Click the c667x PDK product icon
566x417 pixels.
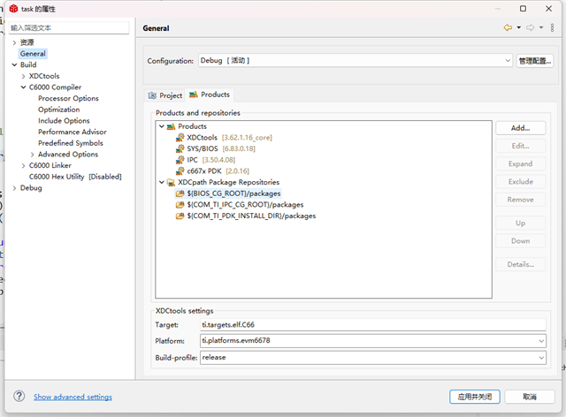point(180,171)
